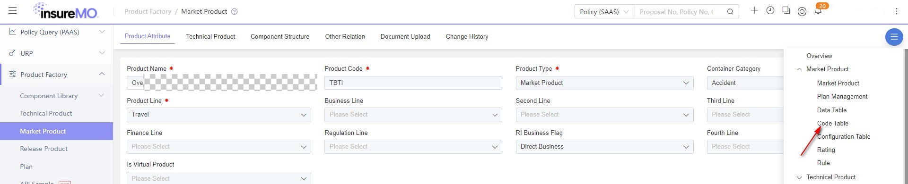Viewport: 908px width, 184px height.
Task: Click the search magnifier icon
Action: click(x=730, y=12)
